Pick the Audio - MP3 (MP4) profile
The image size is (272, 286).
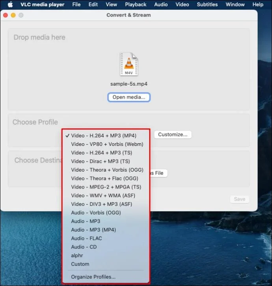tap(106, 230)
